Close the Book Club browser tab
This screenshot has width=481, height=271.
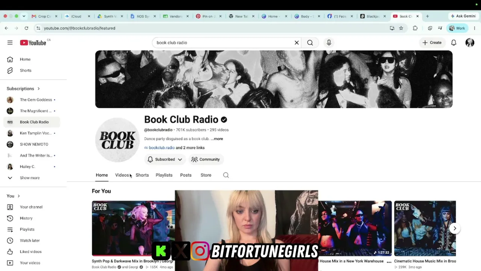[417, 16]
